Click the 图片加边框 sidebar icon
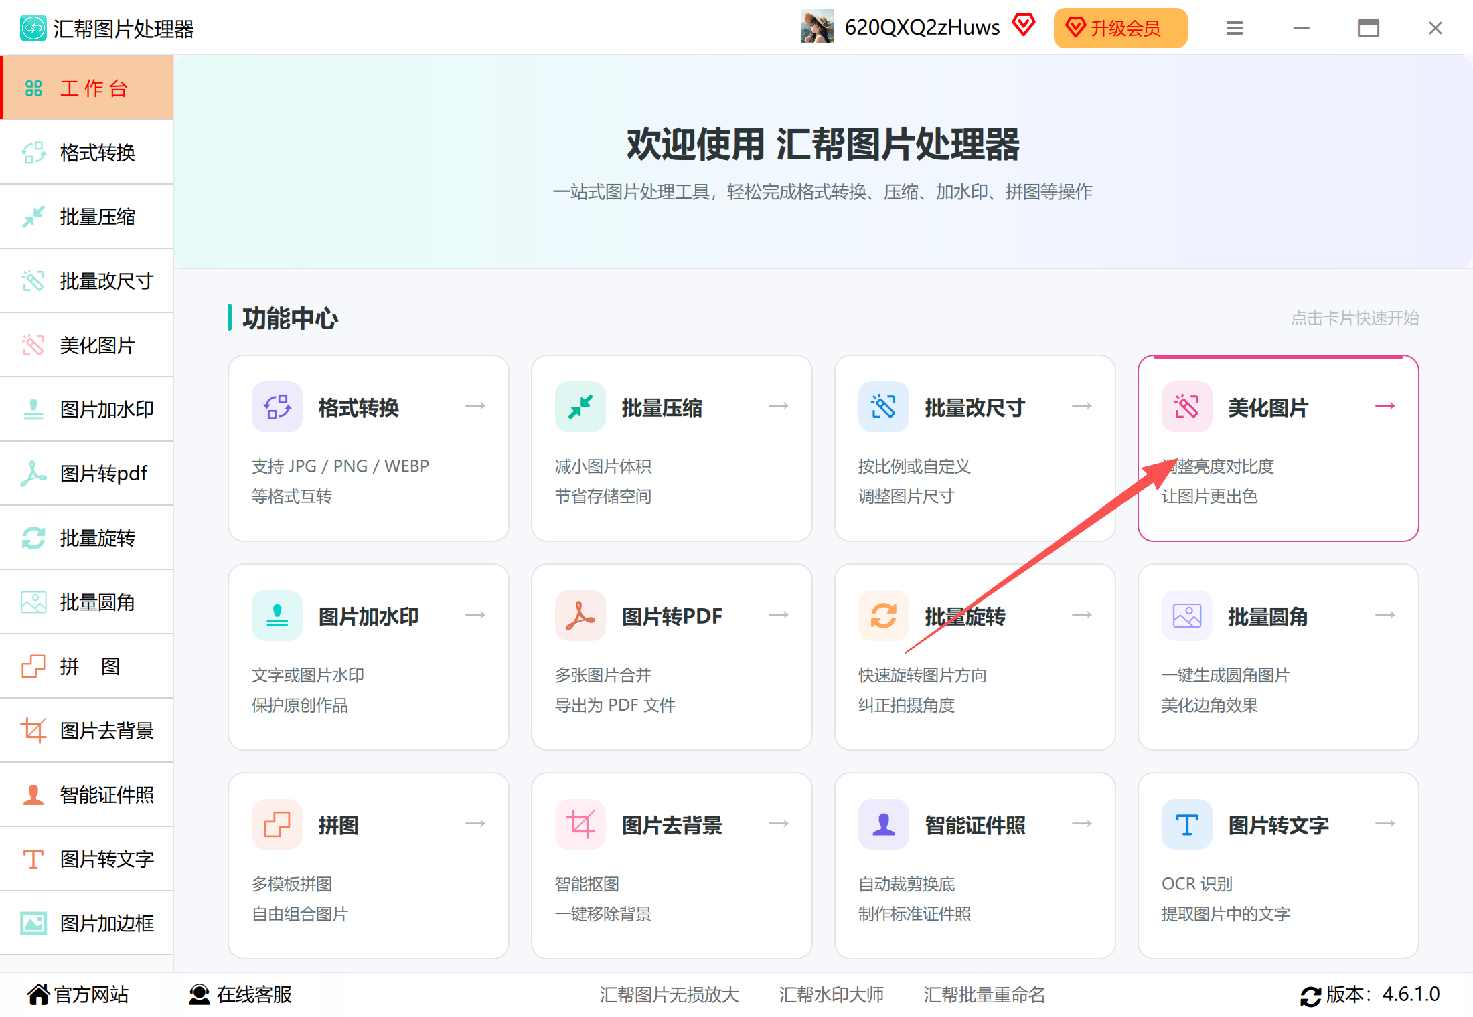This screenshot has height=1017, width=1473. click(33, 923)
